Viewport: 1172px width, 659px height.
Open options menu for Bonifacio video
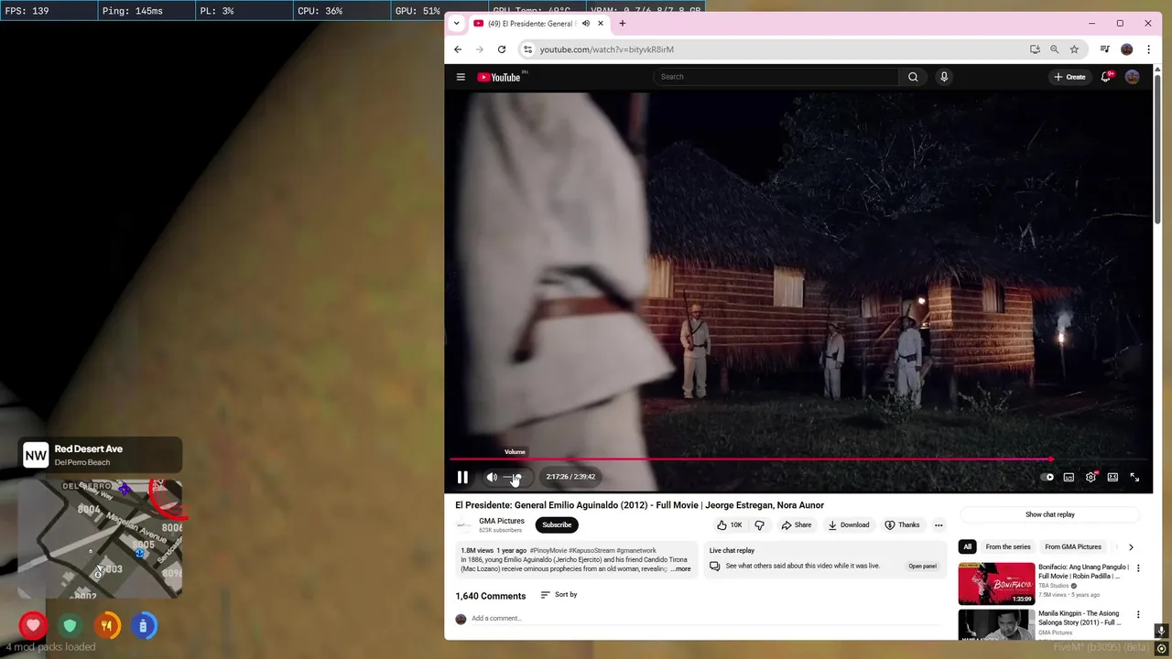point(1138,568)
